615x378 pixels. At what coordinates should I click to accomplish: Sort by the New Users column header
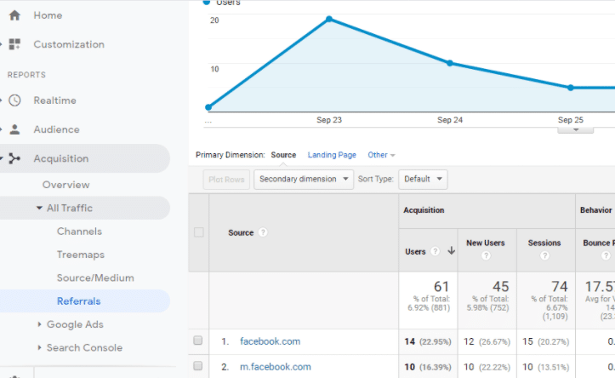pyautogui.click(x=485, y=243)
